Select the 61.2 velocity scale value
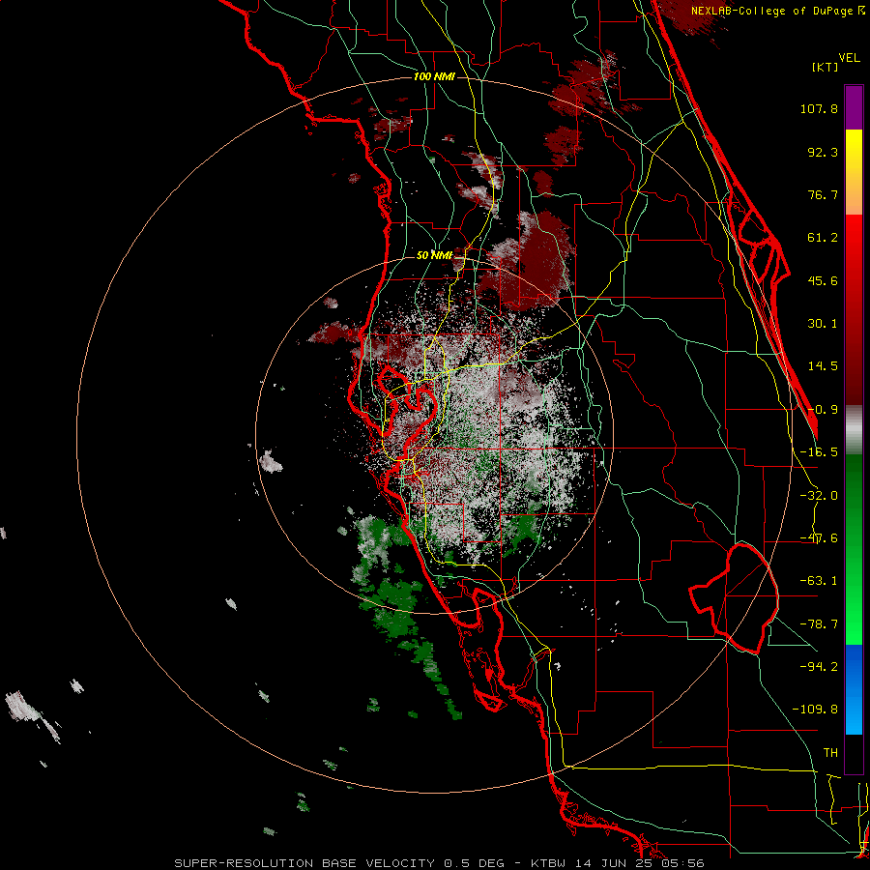The height and width of the screenshot is (870, 870). tap(823, 238)
